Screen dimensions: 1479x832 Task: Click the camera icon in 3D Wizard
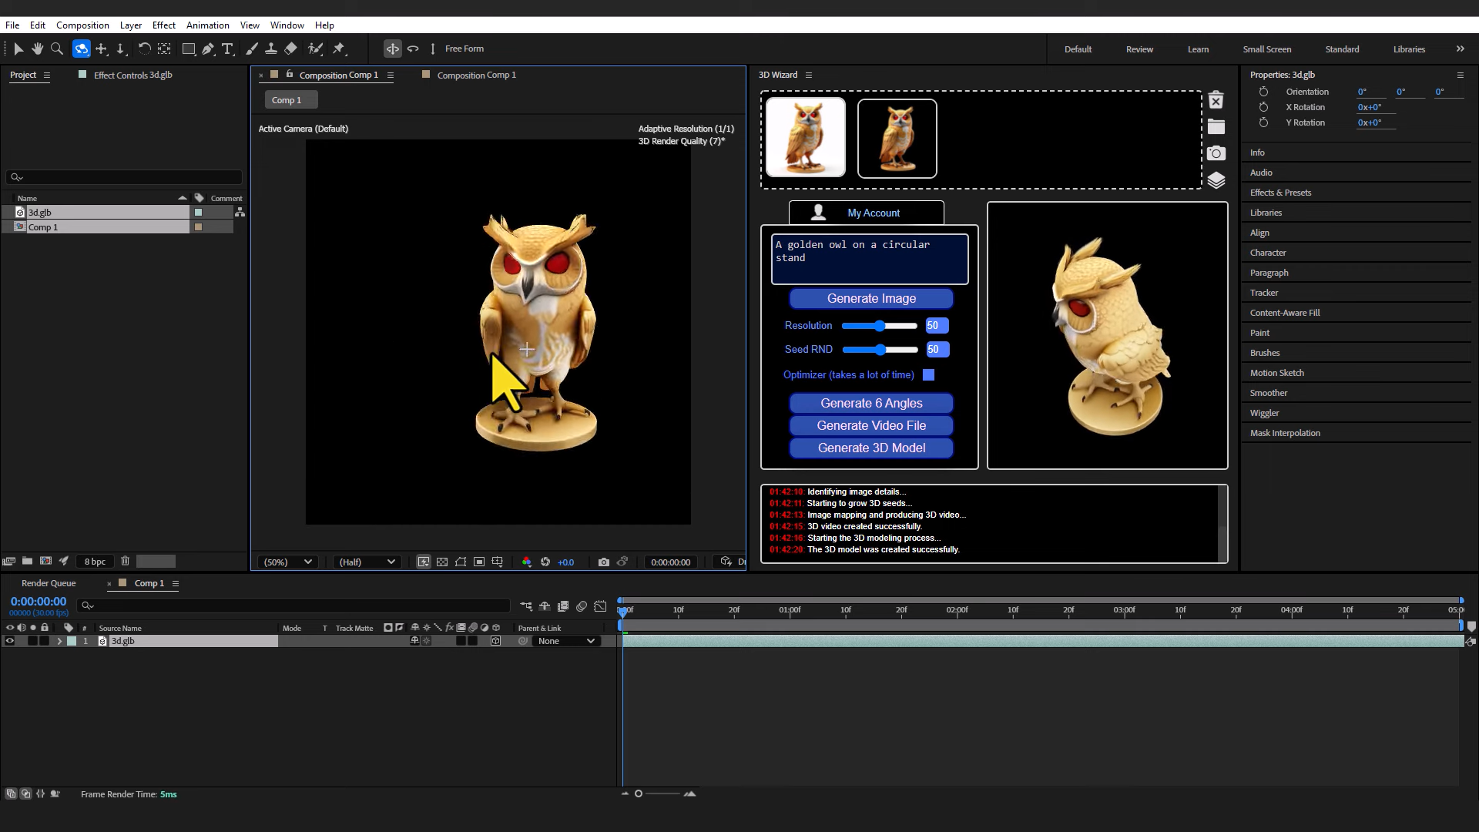tap(1216, 153)
